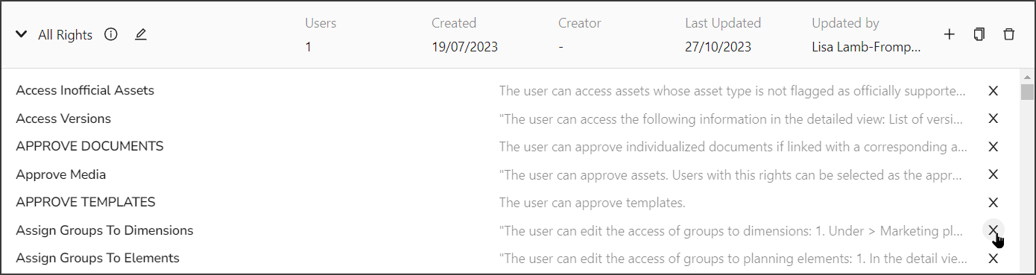Remove the APPROVE DOCUMENTS right
The width and height of the screenshot is (1036, 275).
point(993,147)
